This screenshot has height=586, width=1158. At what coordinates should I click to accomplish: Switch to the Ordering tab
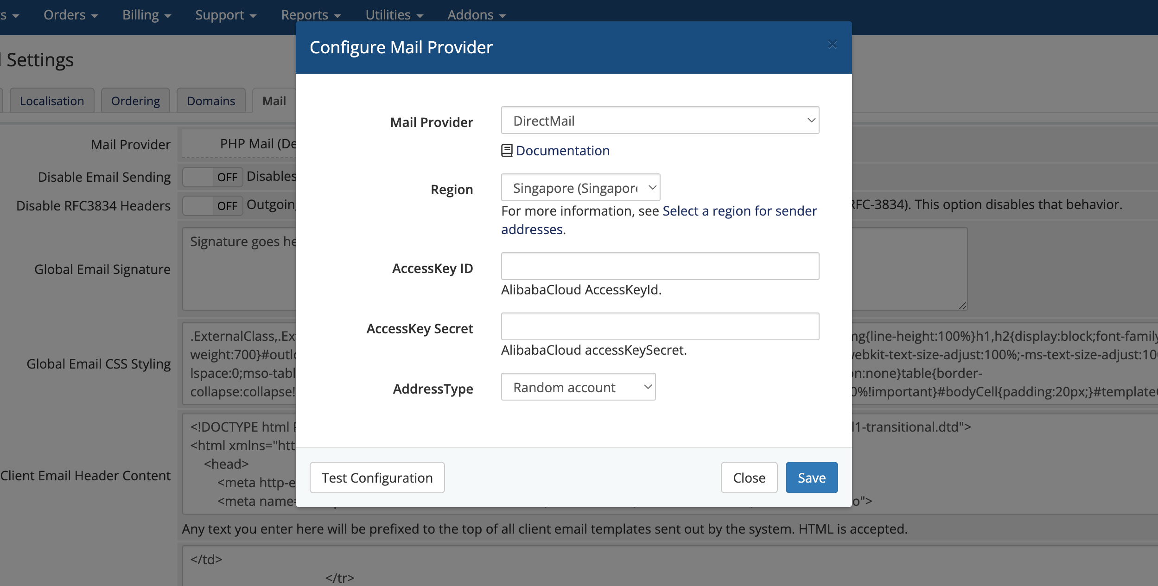pyautogui.click(x=135, y=101)
